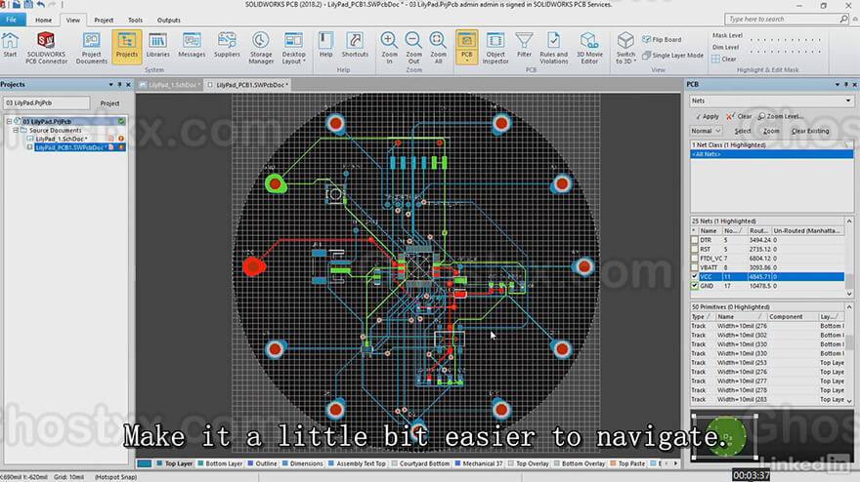Open the File menu
Viewport: 860px width, 482px height.
pyautogui.click(x=12, y=20)
